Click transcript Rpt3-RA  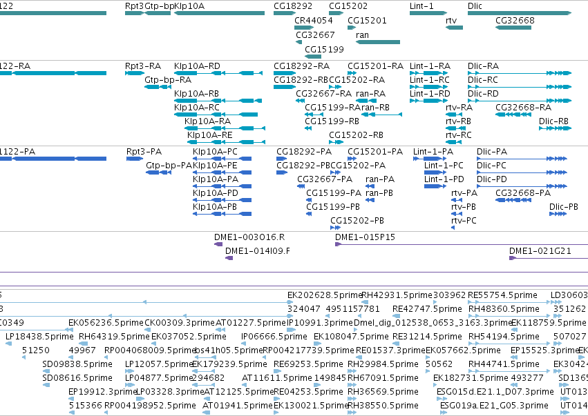[x=135, y=73]
